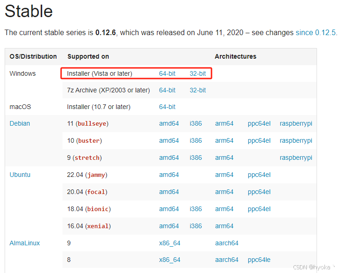
Task: Get Ubuntu 20.04 focal ppc64el package
Action: click(259, 192)
